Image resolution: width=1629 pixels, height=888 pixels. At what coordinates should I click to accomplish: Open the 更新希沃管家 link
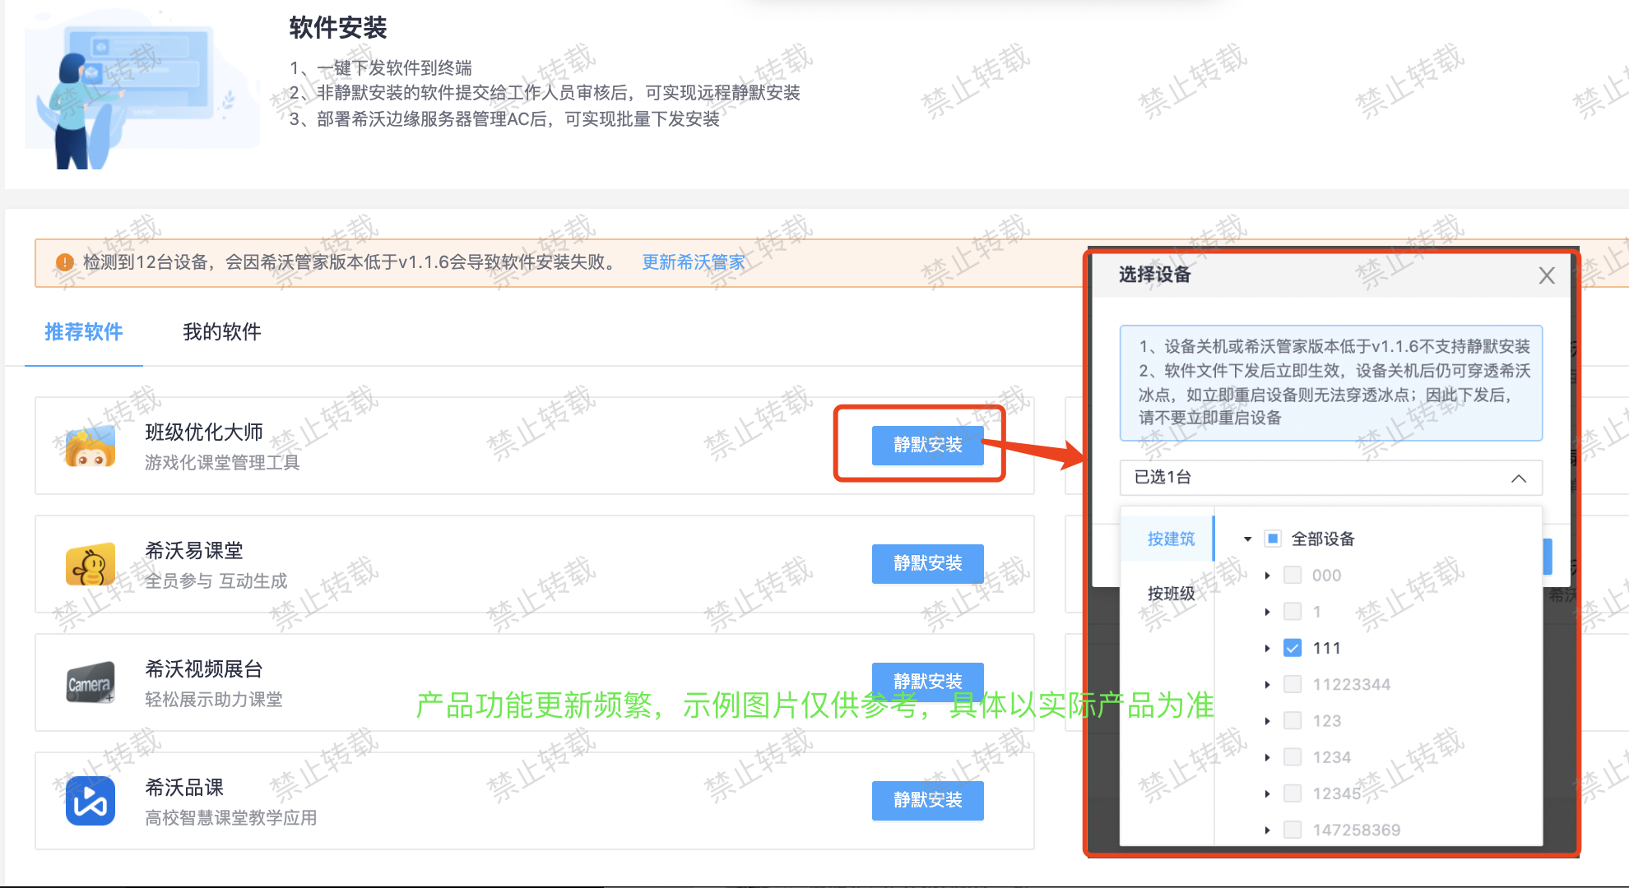[x=693, y=262]
